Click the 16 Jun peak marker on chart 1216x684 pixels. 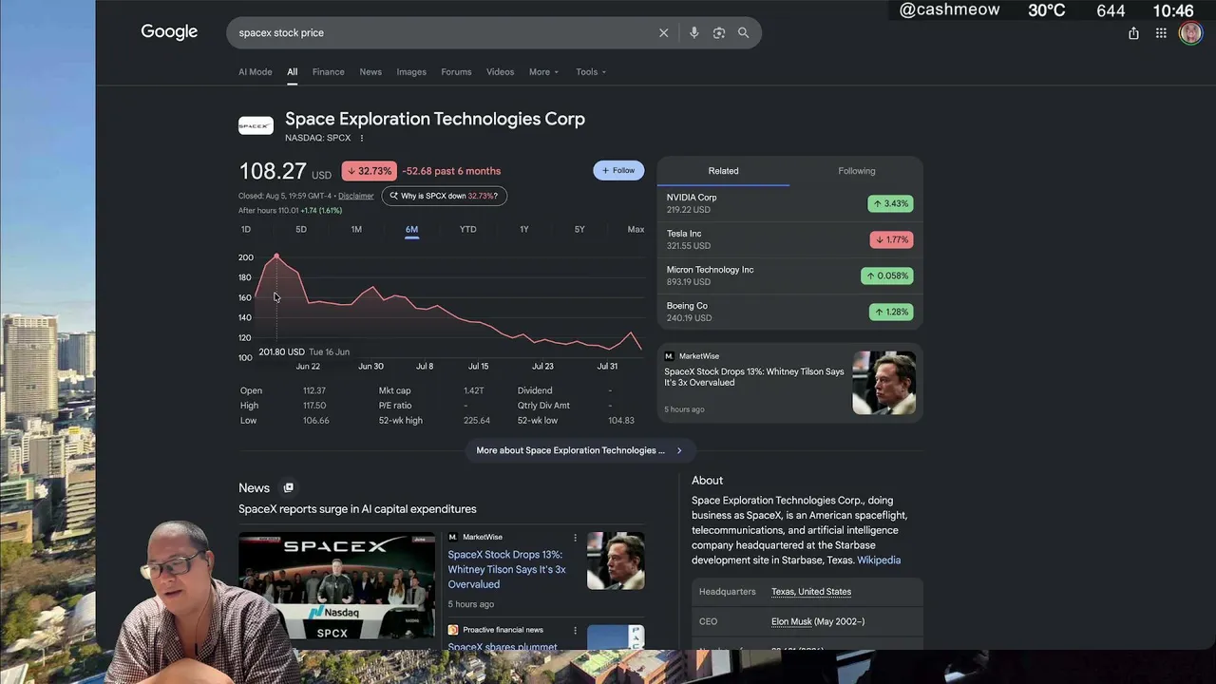click(x=276, y=256)
